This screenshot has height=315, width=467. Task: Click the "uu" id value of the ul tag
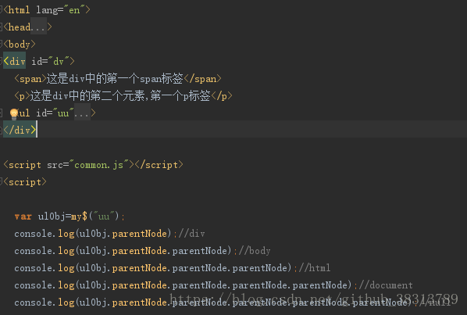click(63, 113)
